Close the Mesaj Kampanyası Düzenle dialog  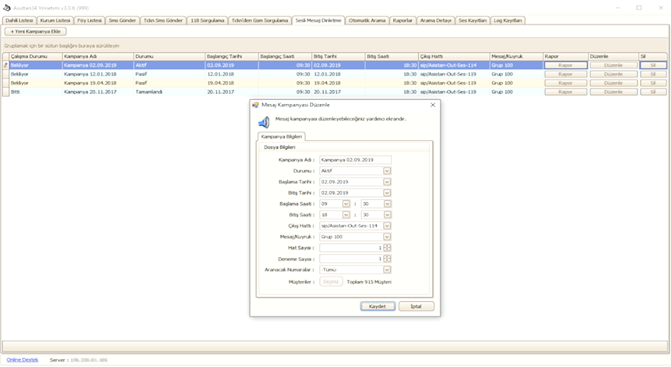pyautogui.click(x=433, y=105)
